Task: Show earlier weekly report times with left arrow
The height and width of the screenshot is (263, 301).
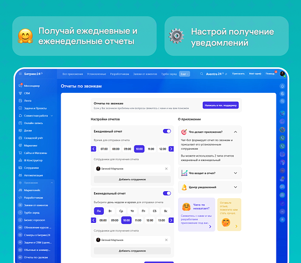Action: click(93, 220)
